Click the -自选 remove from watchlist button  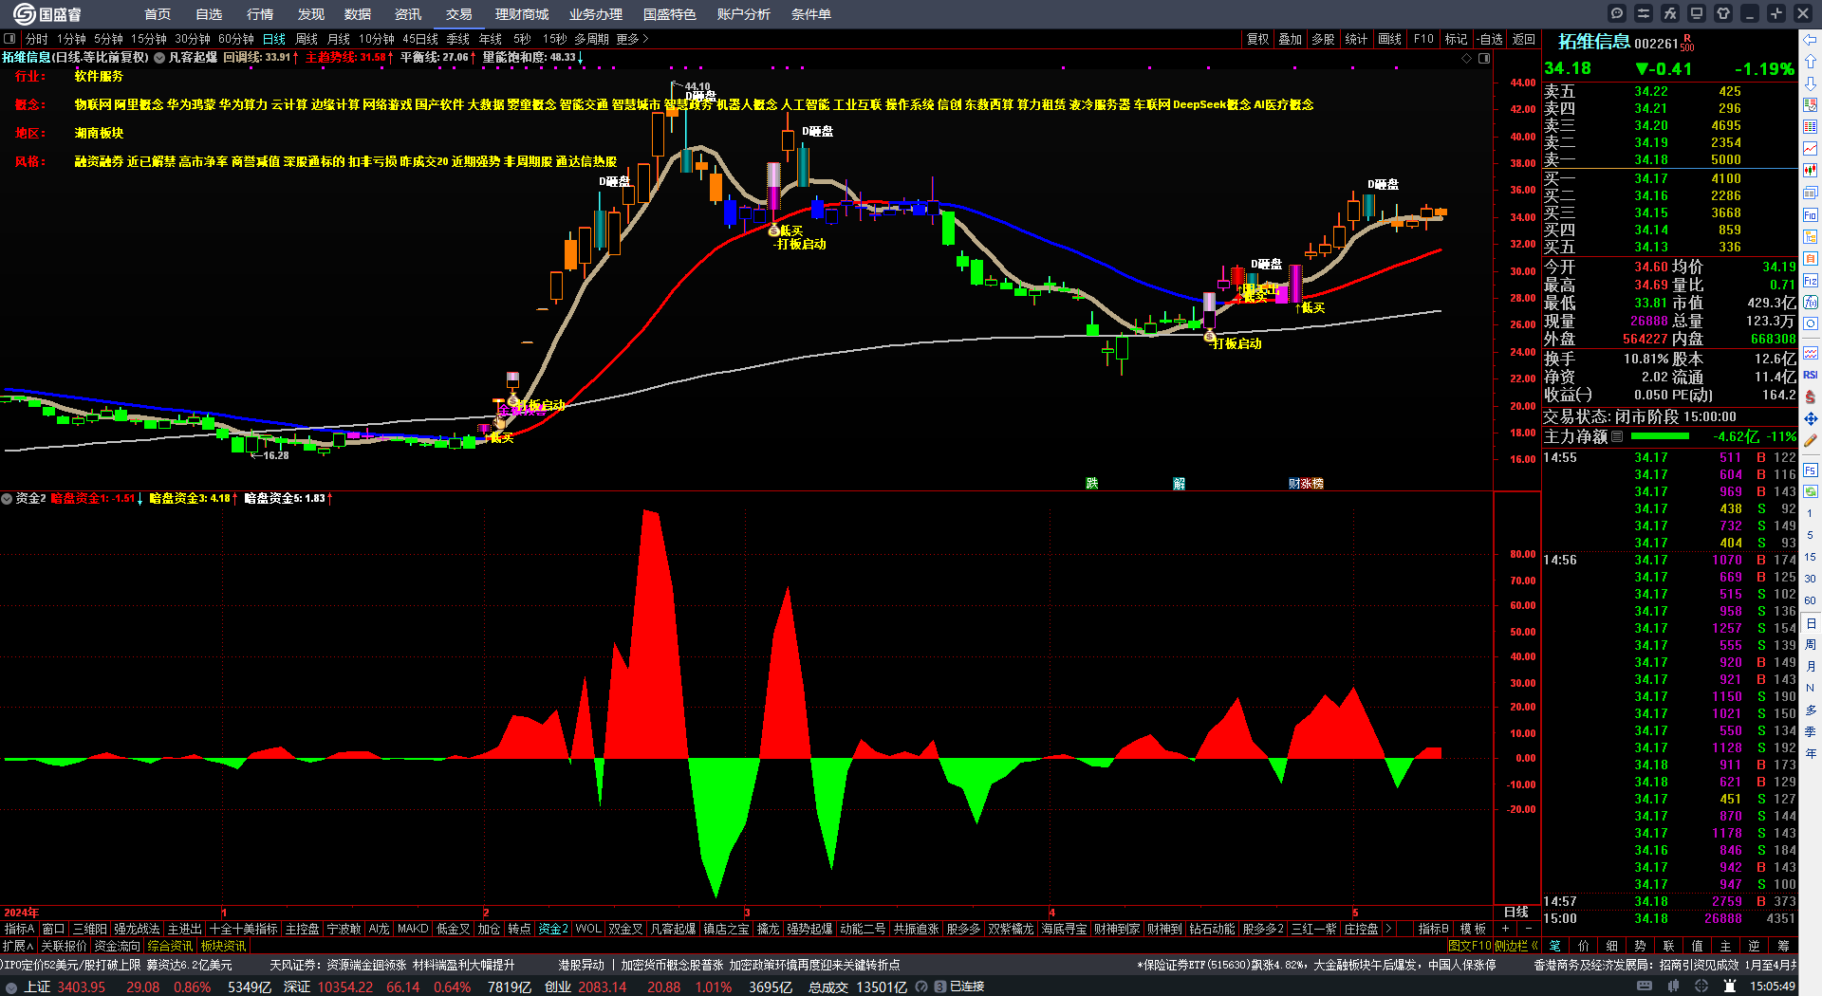click(1490, 39)
